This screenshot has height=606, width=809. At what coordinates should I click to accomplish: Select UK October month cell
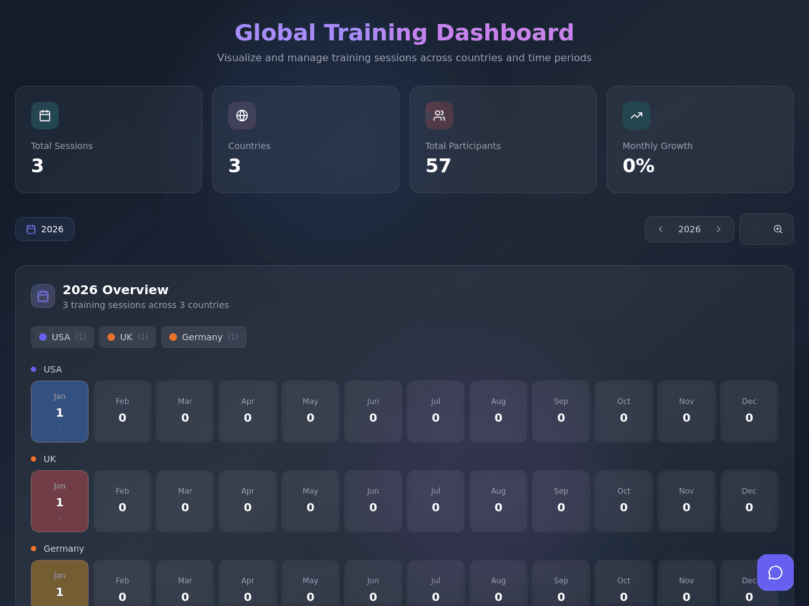click(624, 501)
